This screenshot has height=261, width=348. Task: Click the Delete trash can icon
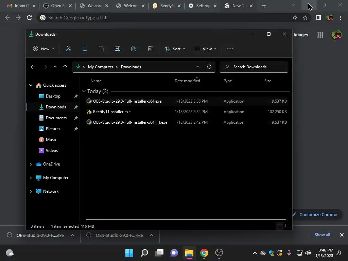[x=150, y=49]
